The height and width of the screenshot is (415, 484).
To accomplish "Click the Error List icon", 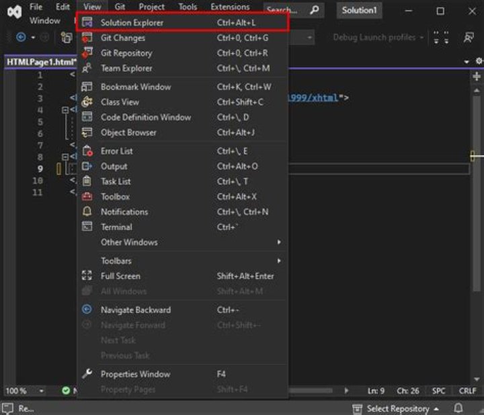I will click(x=87, y=151).
